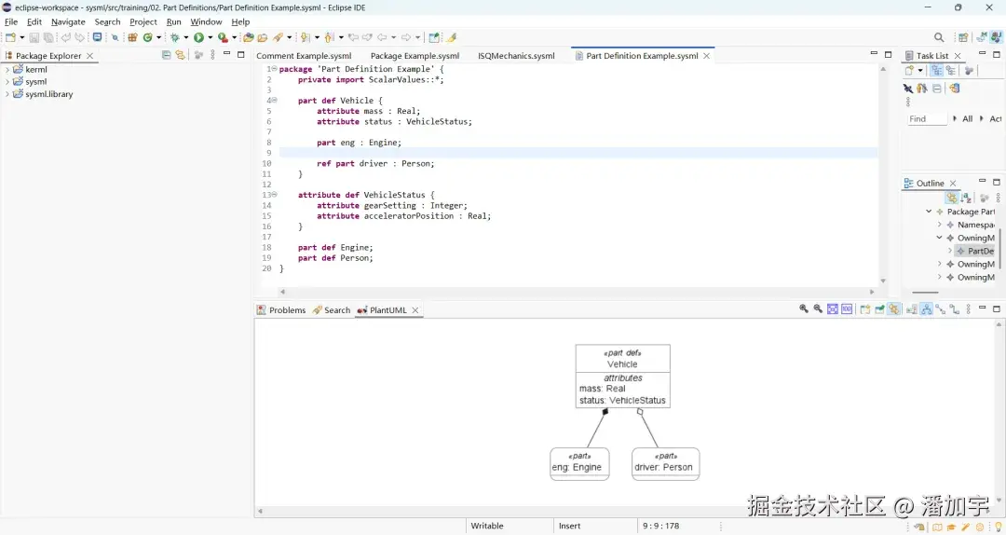
Task: Open the toolbar Search magnifier icon
Action: coord(939,37)
